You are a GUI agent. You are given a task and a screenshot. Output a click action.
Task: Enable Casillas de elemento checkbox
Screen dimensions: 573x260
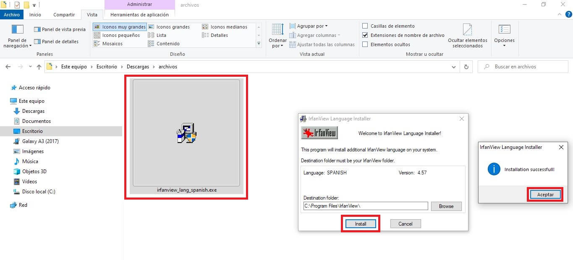click(365, 26)
